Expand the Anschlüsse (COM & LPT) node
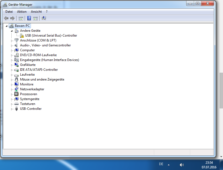Image resolution: width=223 pixels, height=170 pixels. 12,41
